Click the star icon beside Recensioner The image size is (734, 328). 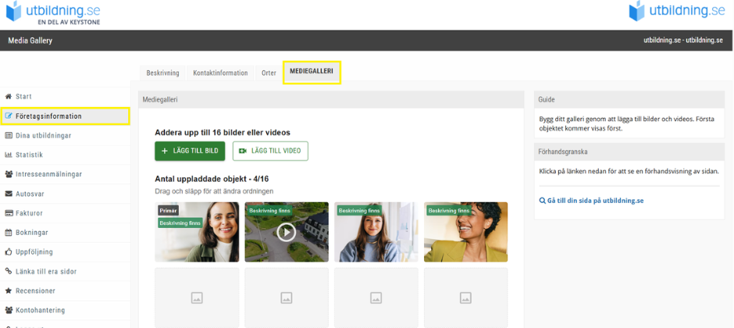click(x=8, y=291)
